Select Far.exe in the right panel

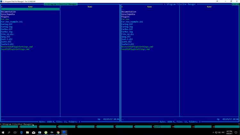point(125,19)
